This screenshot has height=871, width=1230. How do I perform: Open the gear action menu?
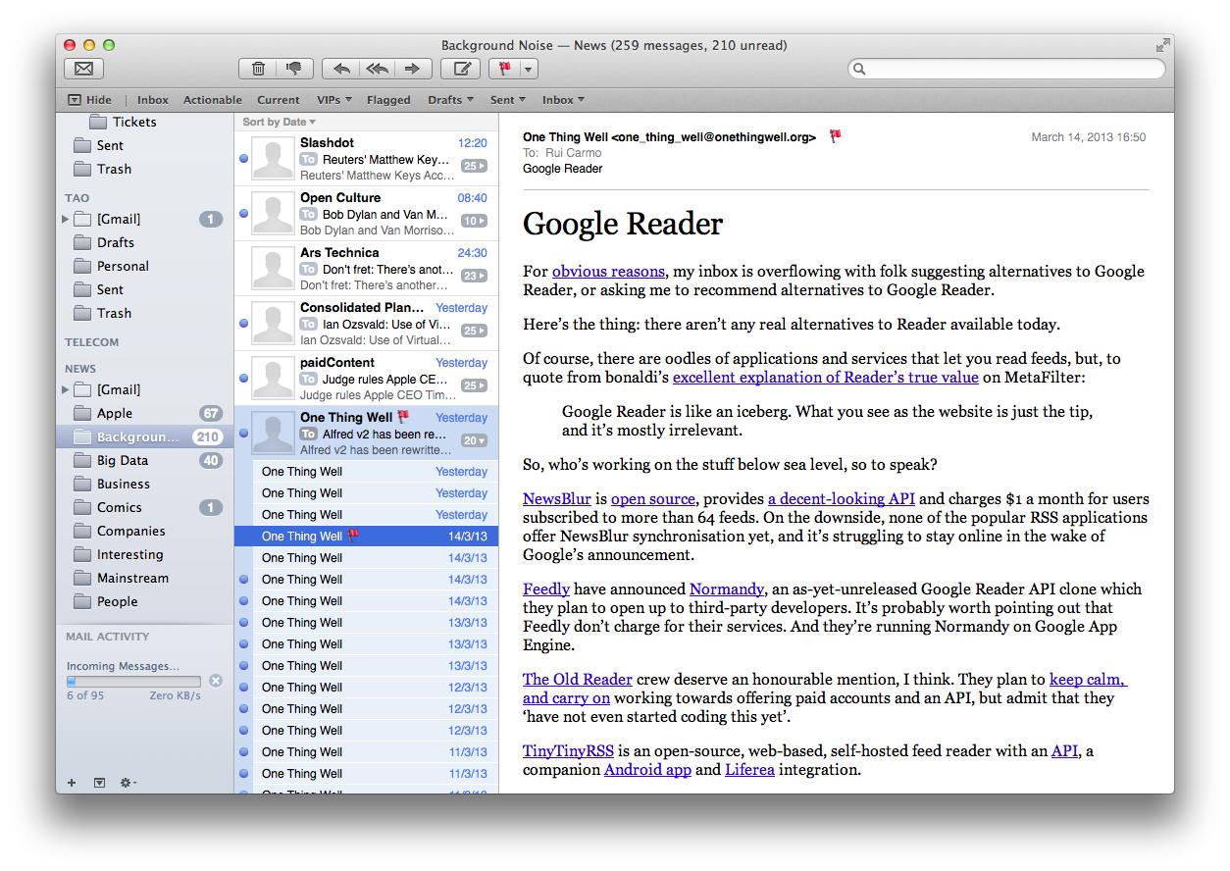tap(128, 782)
